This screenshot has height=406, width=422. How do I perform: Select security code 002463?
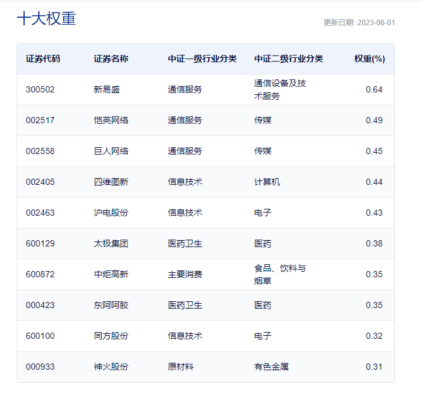coord(40,213)
